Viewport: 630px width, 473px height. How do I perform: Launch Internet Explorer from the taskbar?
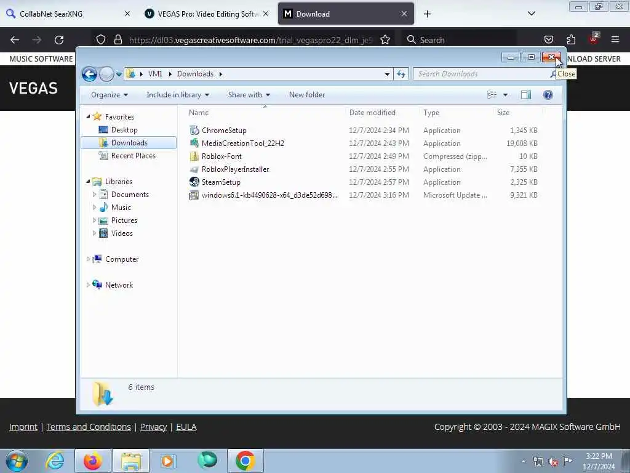tap(55, 461)
